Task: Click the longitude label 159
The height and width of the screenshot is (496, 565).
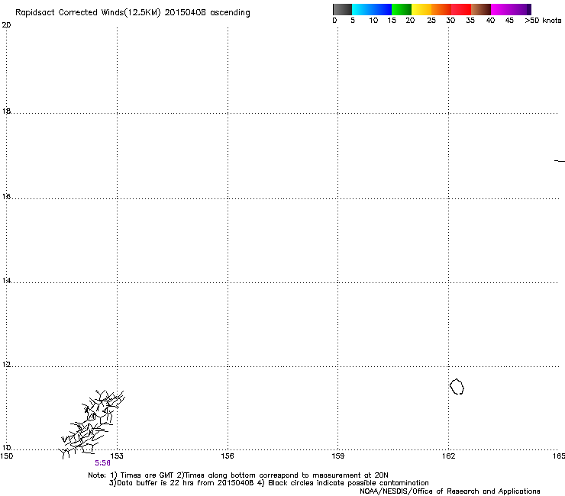Action: coord(337,456)
